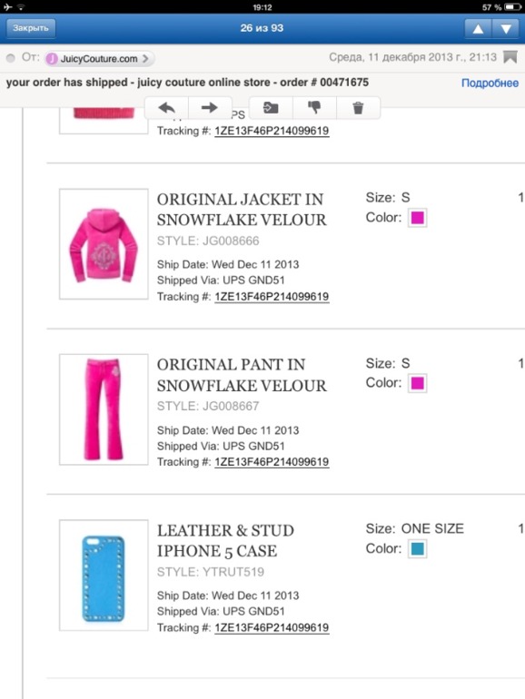
Task: Tap the 19:12 clock in status bar
Action: click(x=262, y=7)
